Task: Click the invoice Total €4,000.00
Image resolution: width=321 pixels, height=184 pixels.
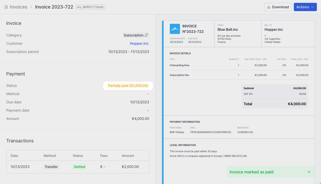Action: [297, 104]
